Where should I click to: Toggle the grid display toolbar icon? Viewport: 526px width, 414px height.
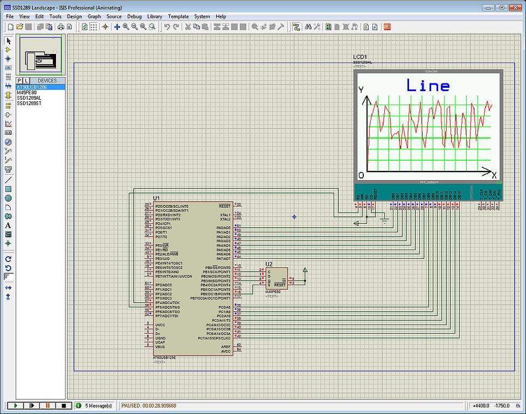[x=94, y=27]
